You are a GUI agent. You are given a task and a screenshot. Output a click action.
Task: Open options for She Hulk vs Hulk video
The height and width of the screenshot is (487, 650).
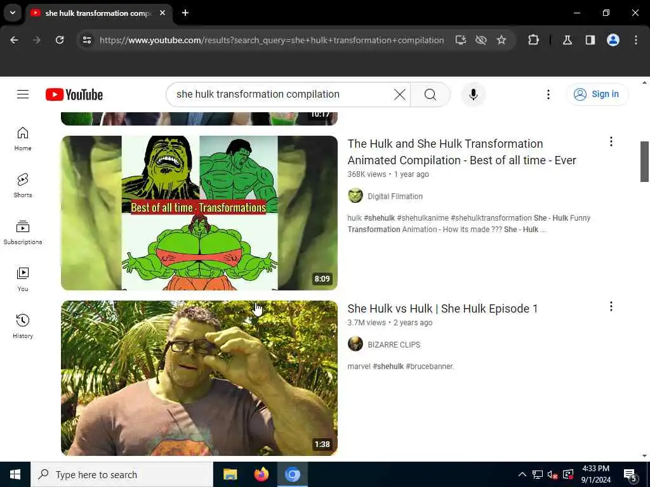(x=611, y=306)
